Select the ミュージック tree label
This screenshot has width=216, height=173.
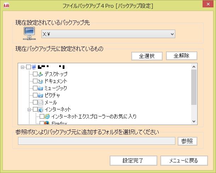pos(56,88)
